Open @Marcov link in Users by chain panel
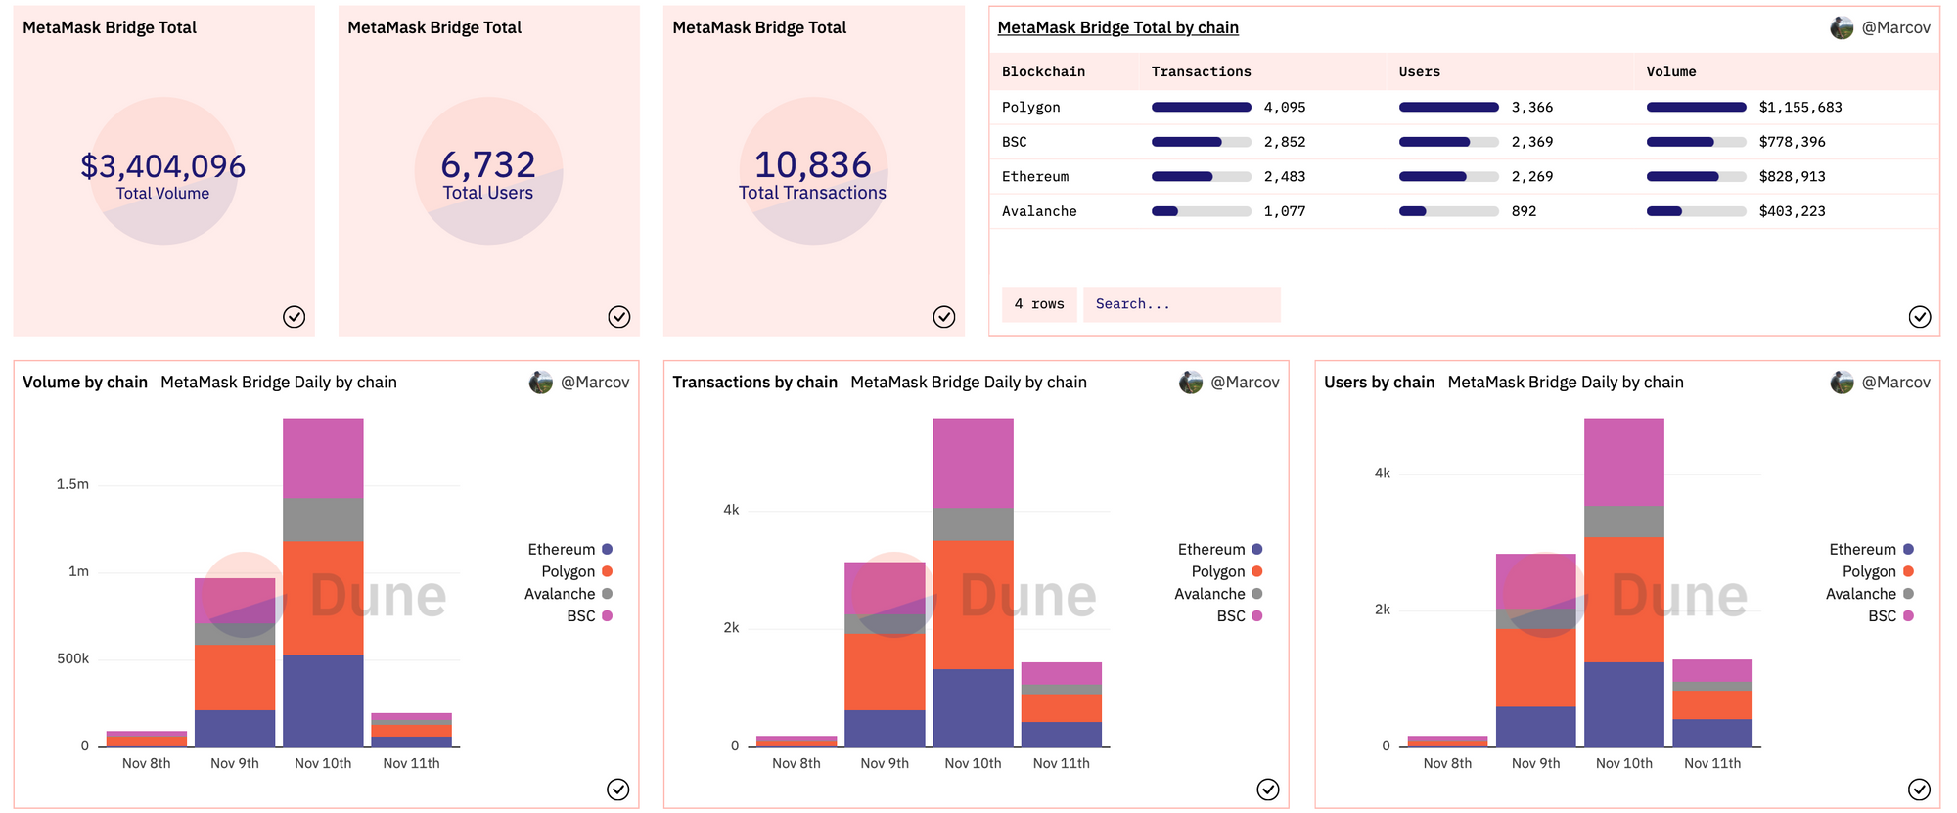Screen dimensions: 1957x813 point(1895,383)
